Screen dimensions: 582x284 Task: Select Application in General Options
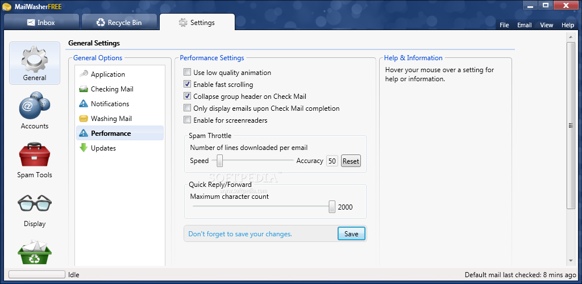120,74
